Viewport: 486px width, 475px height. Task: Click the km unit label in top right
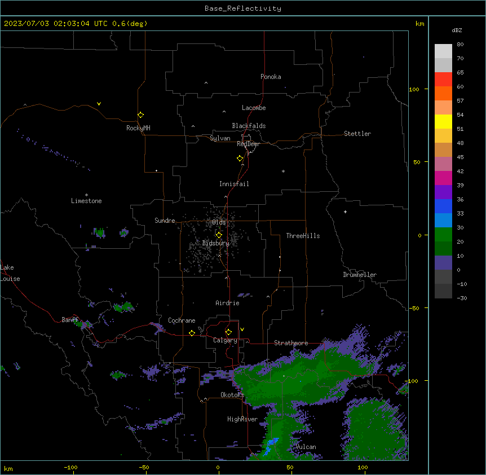pyautogui.click(x=419, y=24)
